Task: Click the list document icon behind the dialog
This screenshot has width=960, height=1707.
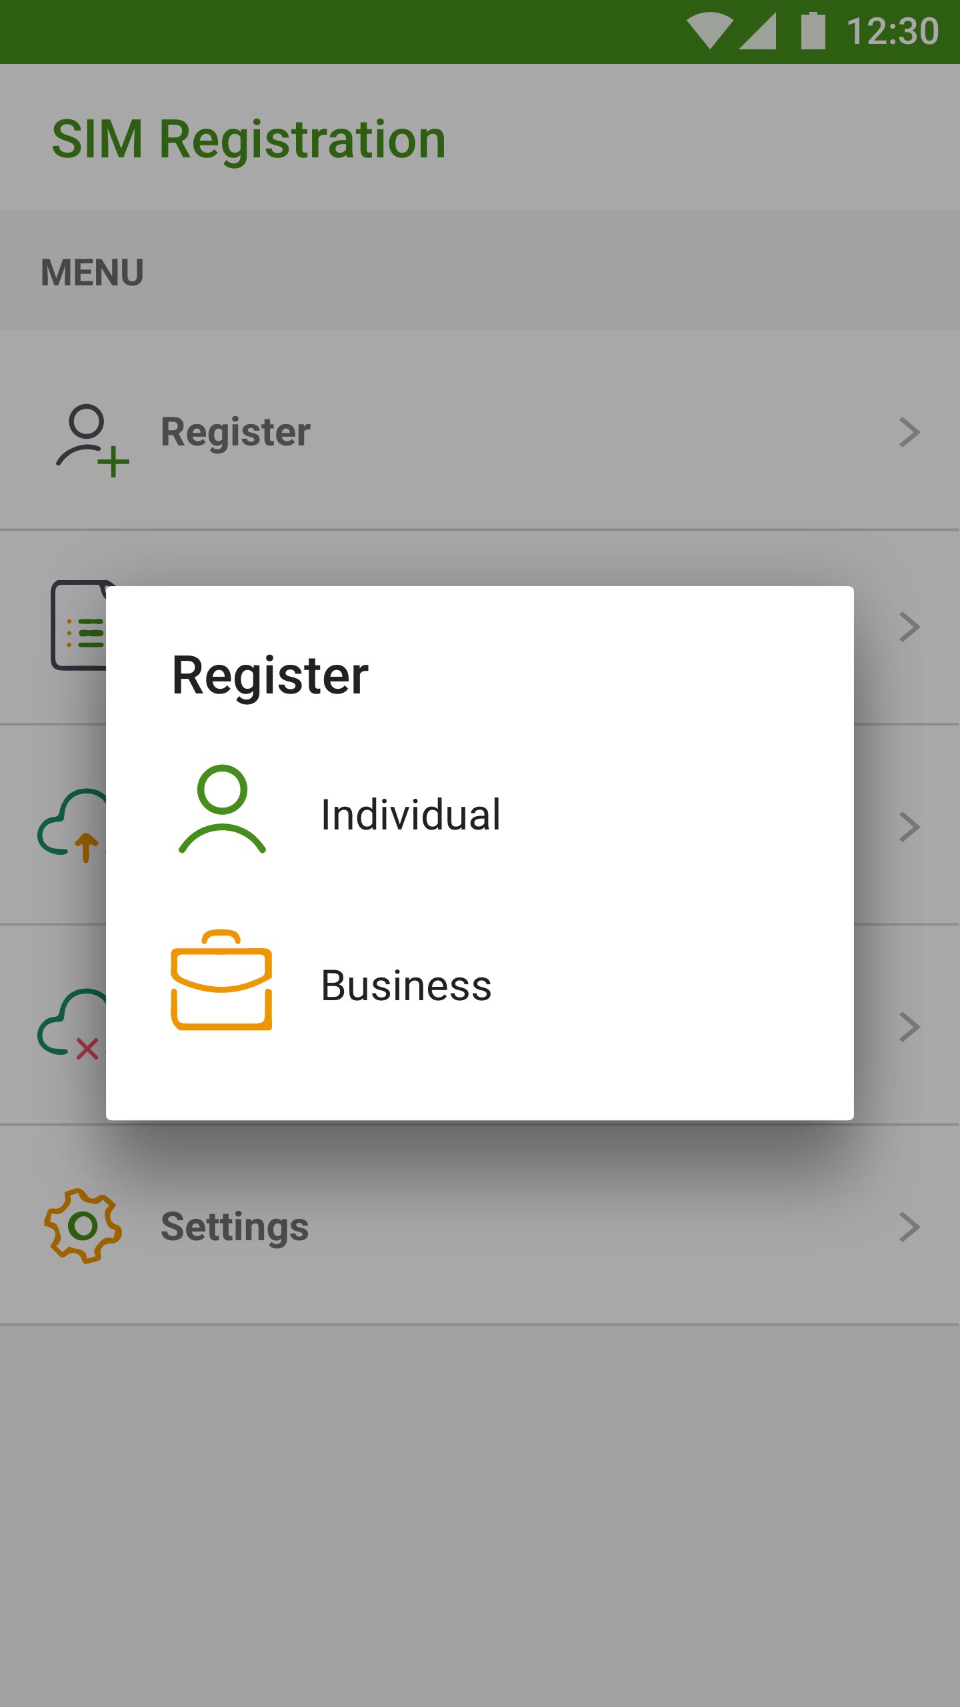Action: 79,625
